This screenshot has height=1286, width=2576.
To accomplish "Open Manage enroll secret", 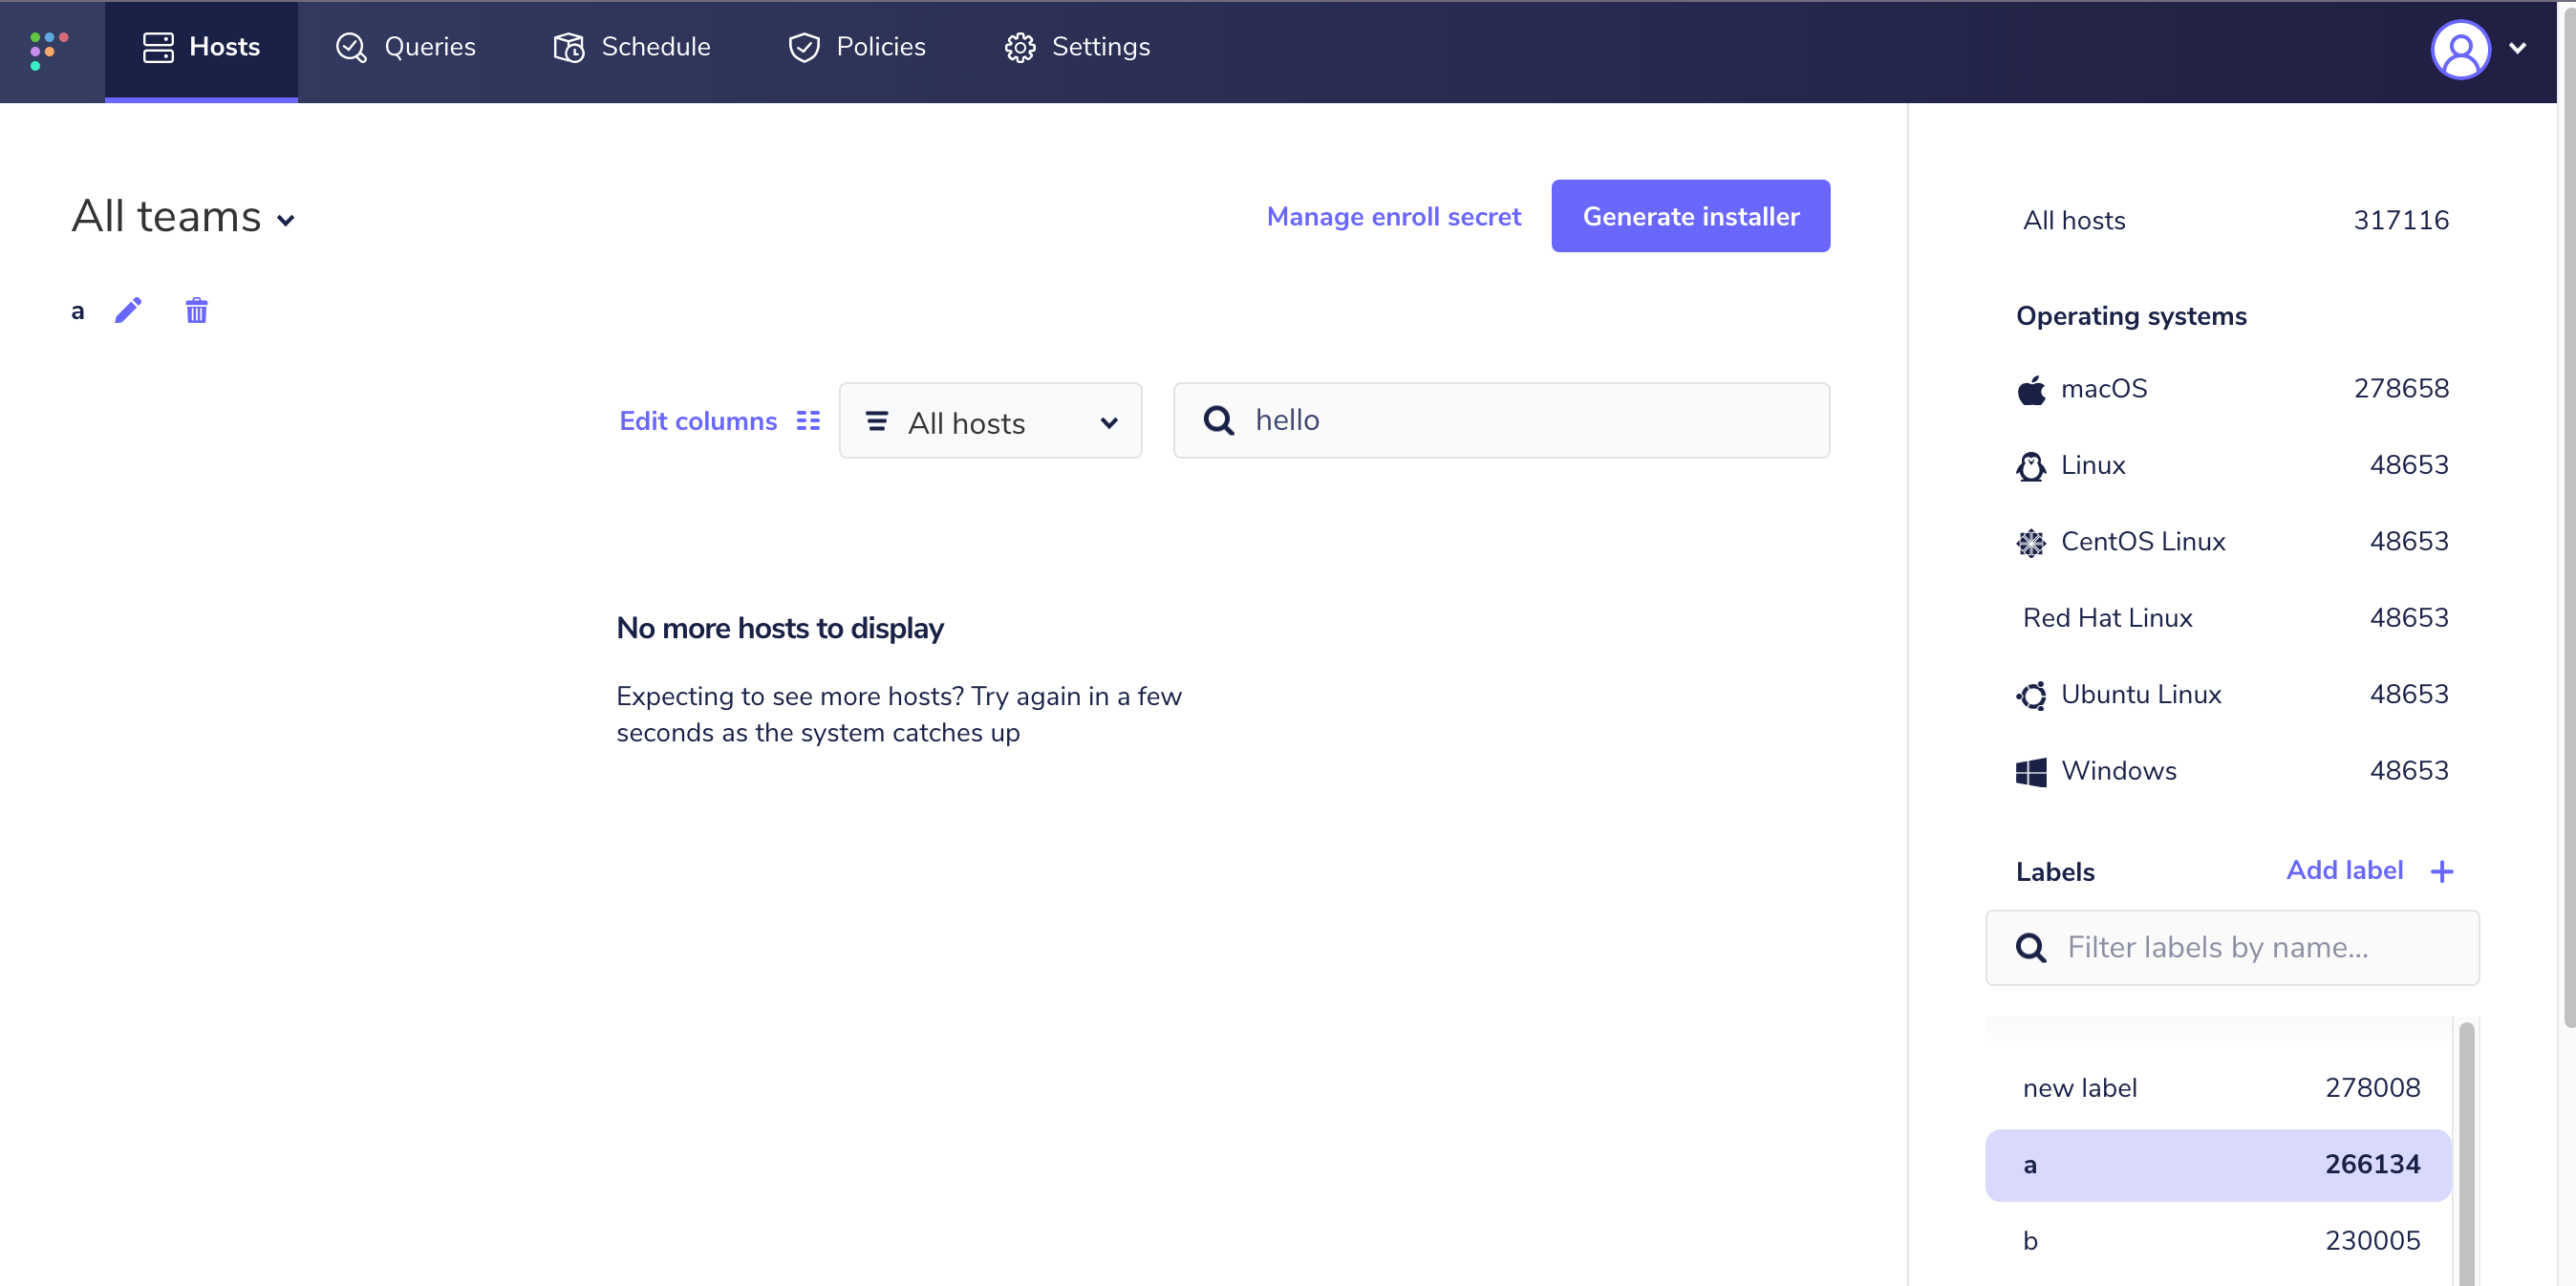I will pos(1394,216).
